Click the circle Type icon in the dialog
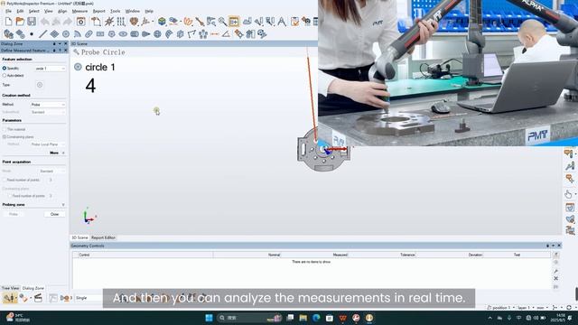 (x=40, y=85)
